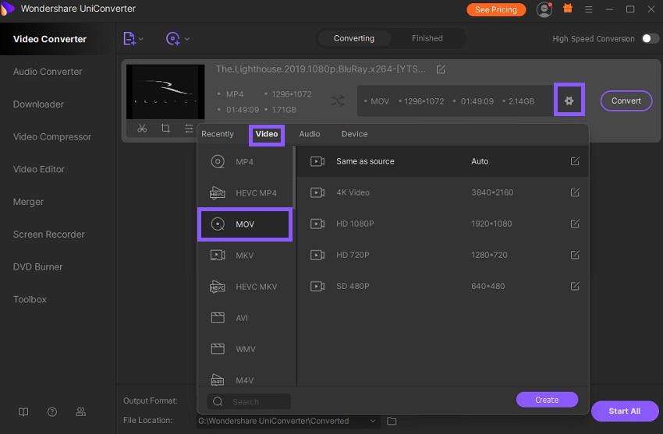Image resolution: width=663 pixels, height=434 pixels.
Task: Toggle High Speed Conversion switch
Action: tap(649, 38)
